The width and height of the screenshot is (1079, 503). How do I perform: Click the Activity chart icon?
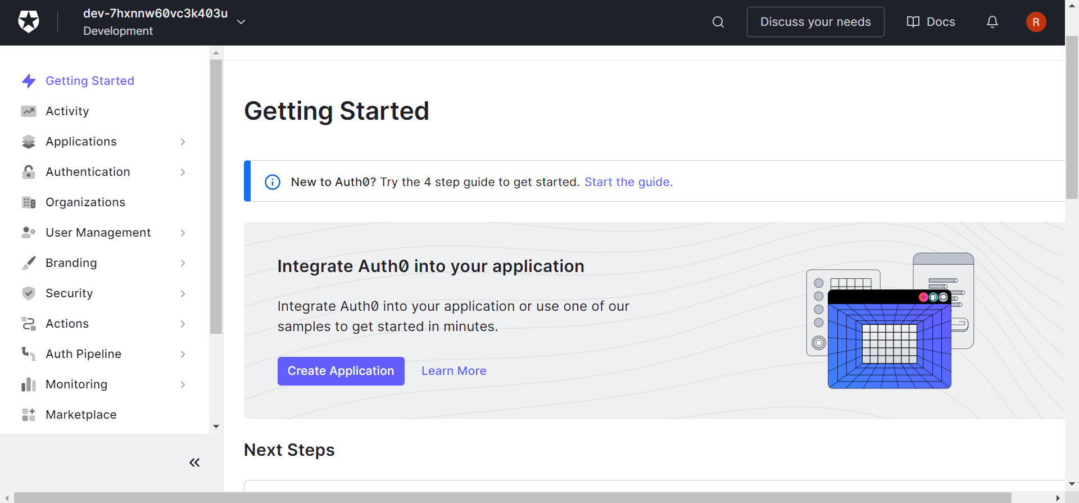pyautogui.click(x=29, y=111)
